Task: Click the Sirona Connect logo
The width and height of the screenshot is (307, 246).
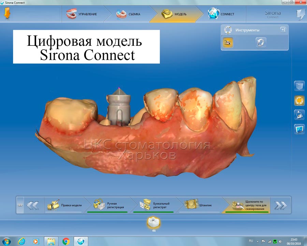Action: (x=273, y=14)
